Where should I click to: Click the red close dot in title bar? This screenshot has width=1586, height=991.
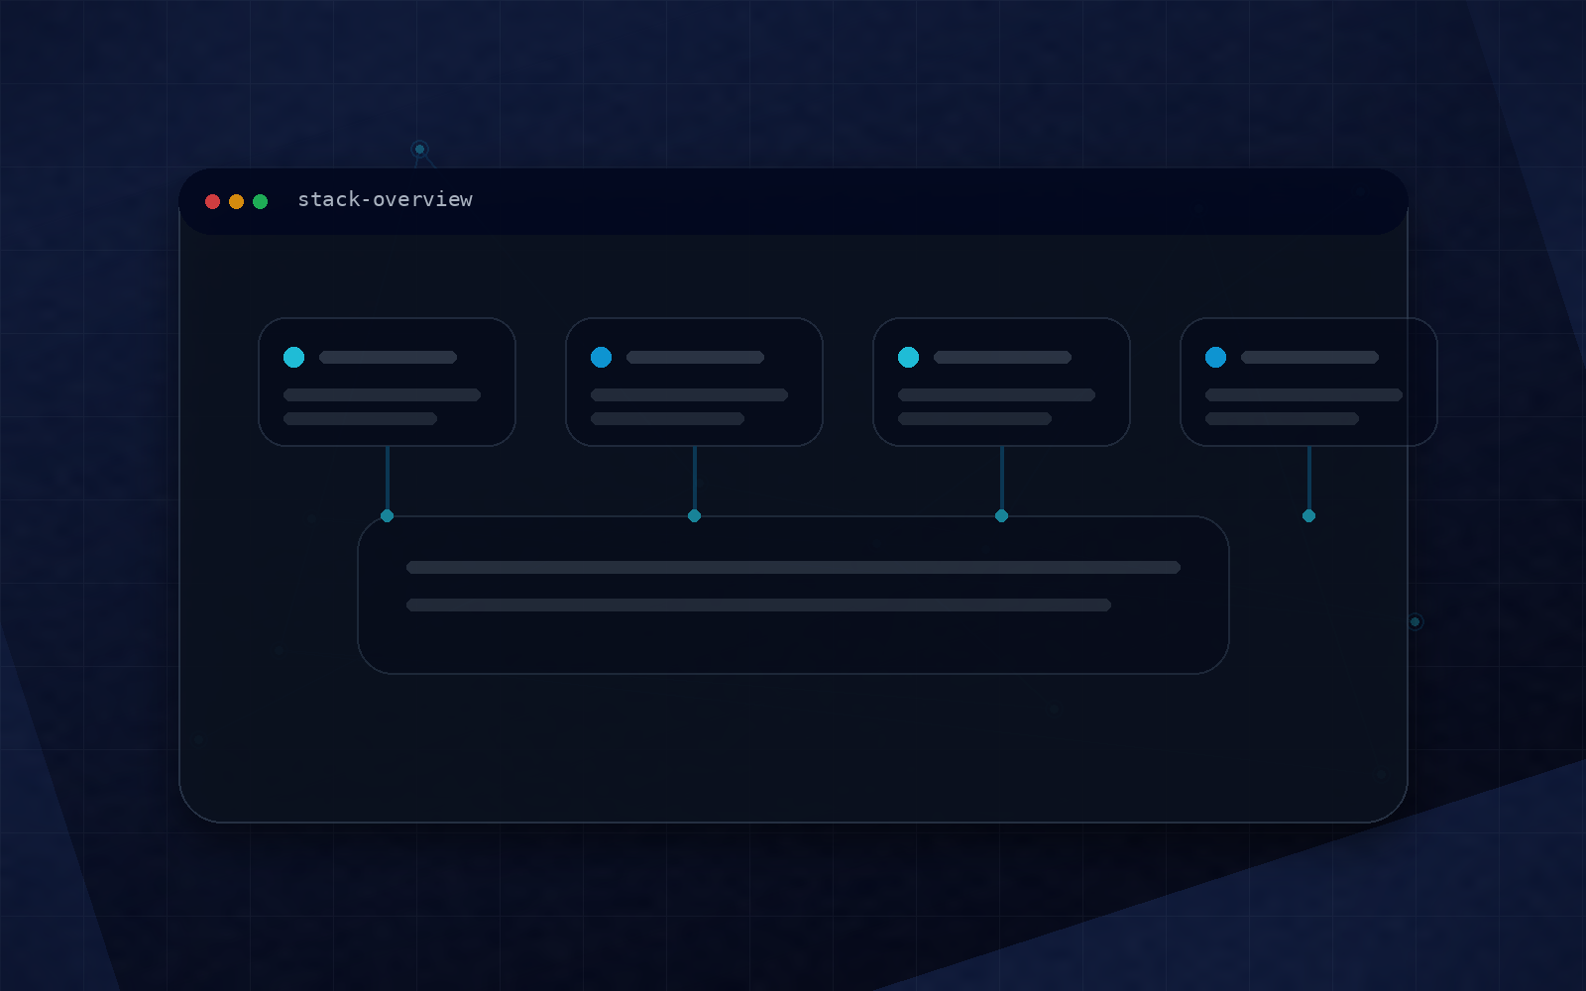pyautogui.click(x=212, y=201)
